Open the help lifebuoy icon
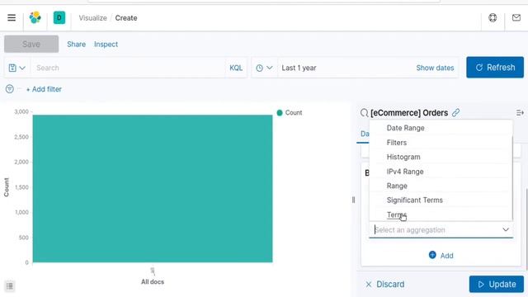 (493, 17)
